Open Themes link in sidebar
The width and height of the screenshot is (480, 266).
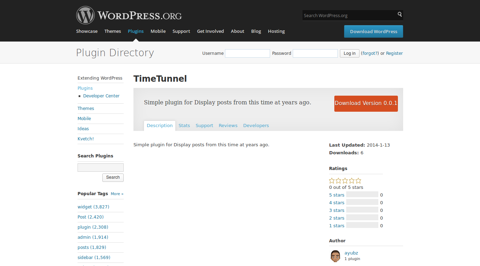86,109
